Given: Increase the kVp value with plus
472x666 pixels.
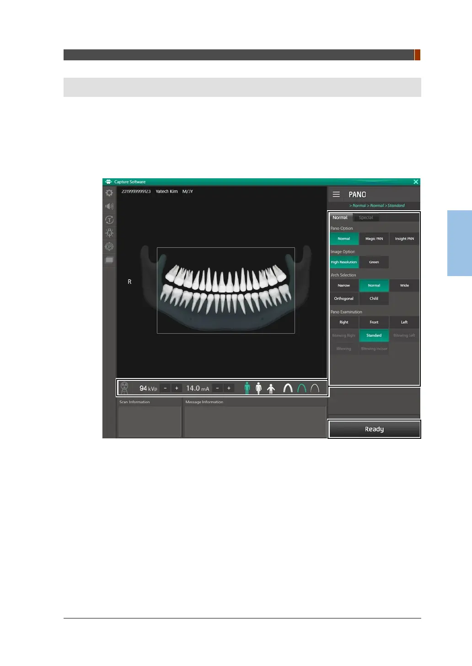Looking at the screenshot, I should point(177,388).
